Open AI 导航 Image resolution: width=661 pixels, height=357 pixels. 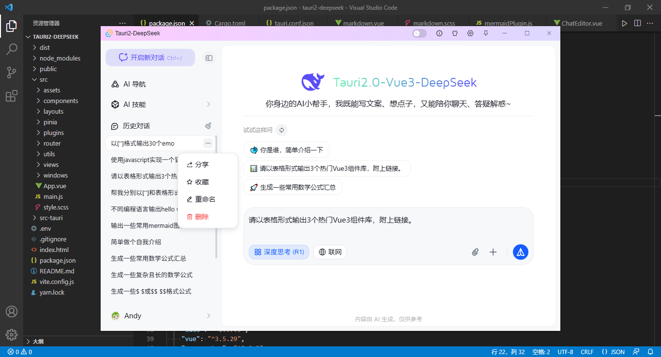click(161, 84)
